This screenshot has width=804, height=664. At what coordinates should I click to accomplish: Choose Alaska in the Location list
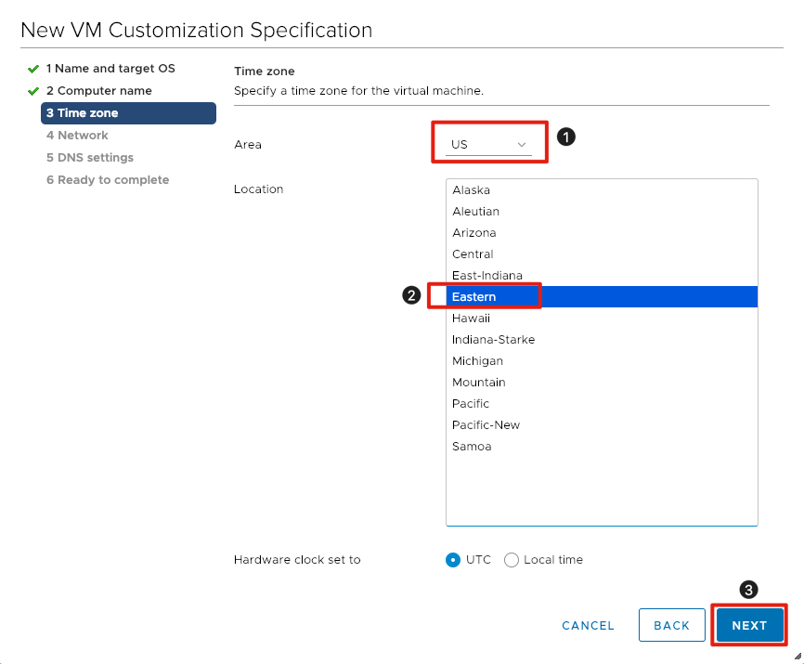click(472, 190)
